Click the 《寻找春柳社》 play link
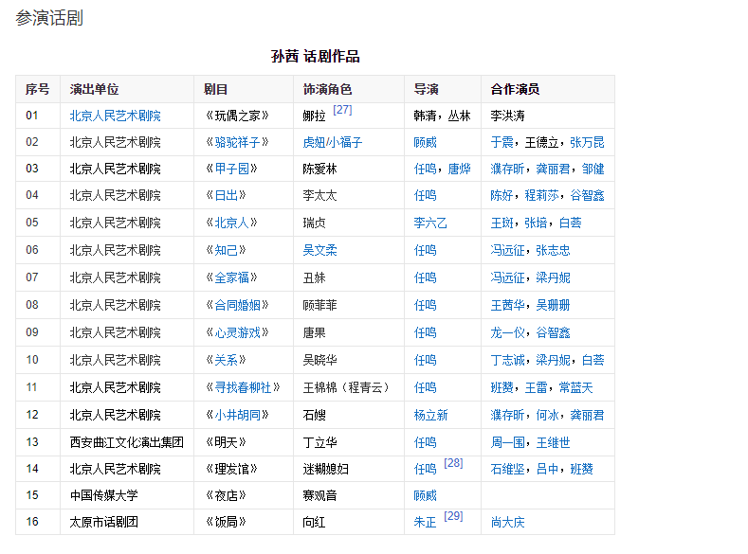Image resolution: width=748 pixels, height=554 pixels. pos(244,387)
